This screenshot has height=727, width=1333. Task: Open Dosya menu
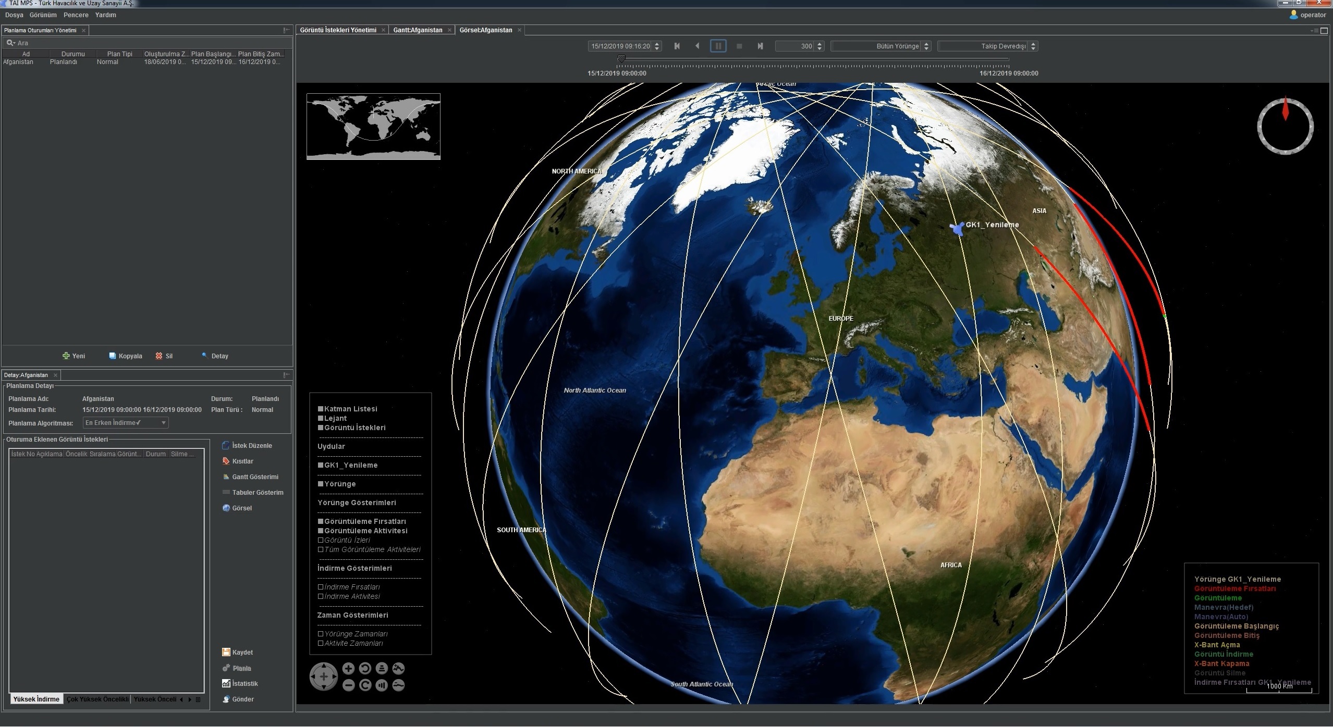coord(14,15)
